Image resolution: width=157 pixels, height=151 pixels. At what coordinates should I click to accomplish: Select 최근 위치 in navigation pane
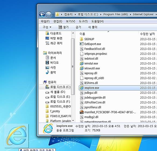click(x=54, y=43)
